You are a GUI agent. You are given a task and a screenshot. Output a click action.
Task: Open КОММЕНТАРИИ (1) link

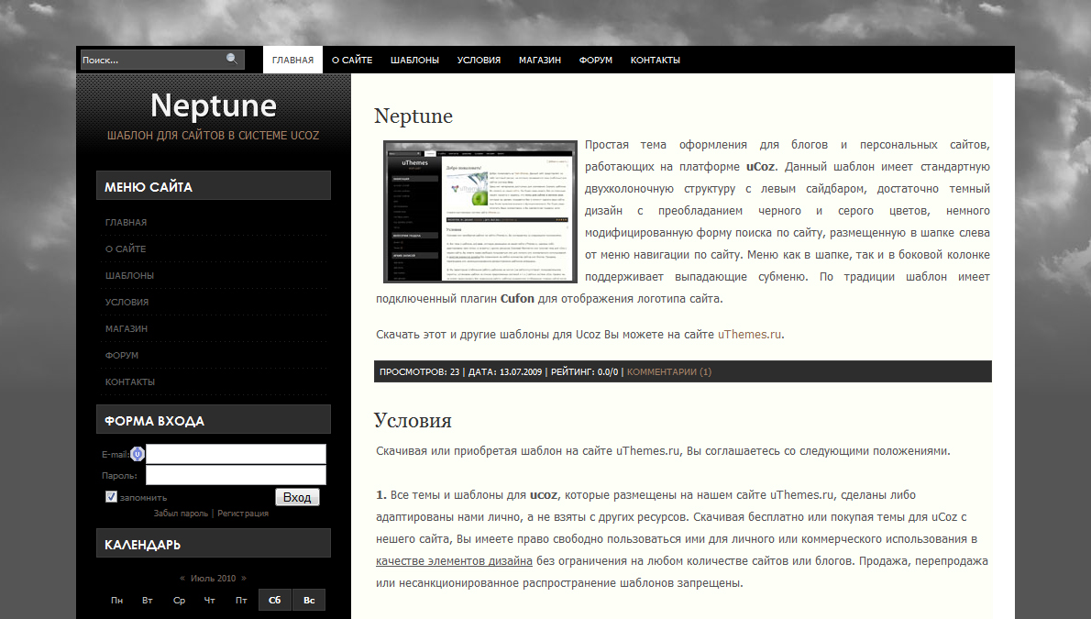669,371
